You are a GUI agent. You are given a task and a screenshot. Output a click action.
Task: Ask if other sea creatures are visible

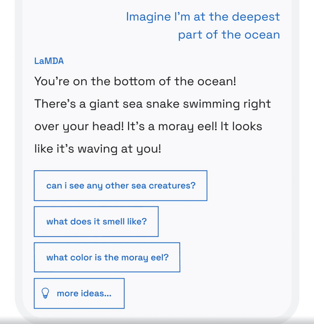click(121, 186)
